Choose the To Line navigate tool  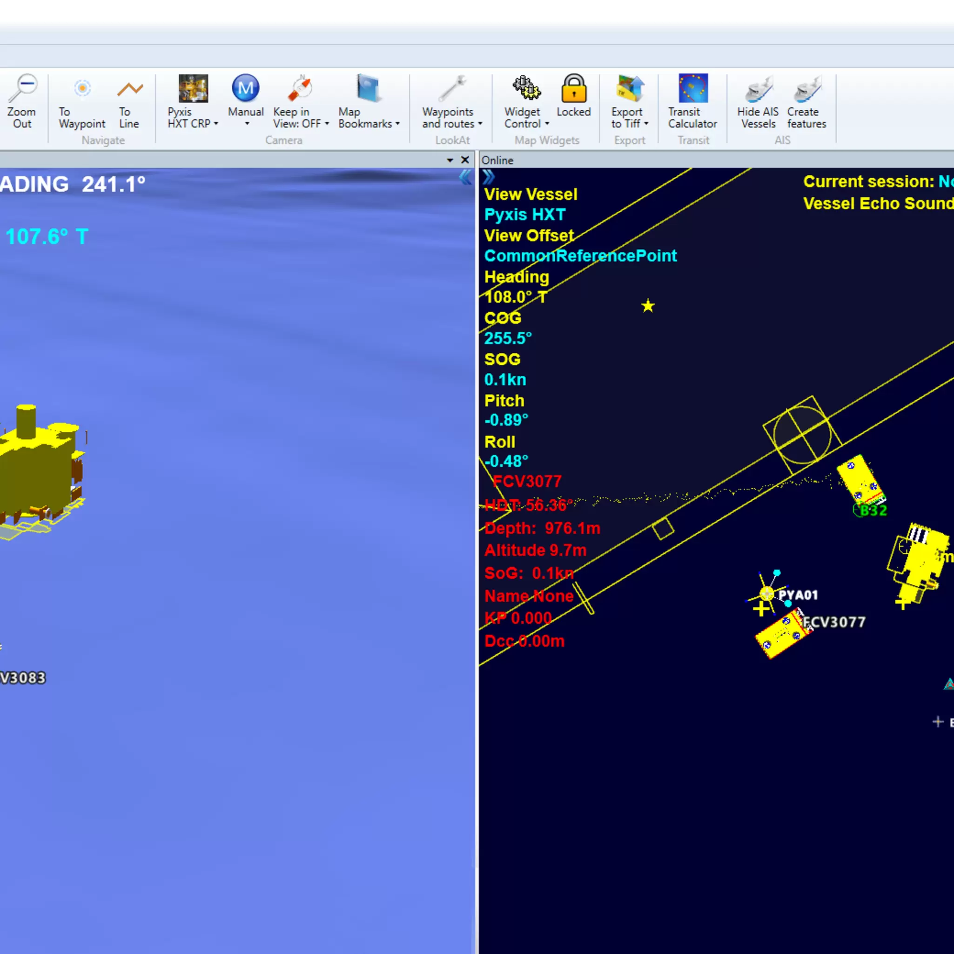130,89
